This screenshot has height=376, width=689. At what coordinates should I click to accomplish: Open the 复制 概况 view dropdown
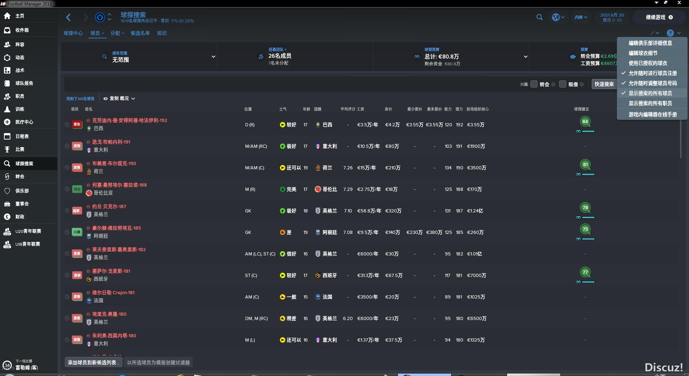119,98
